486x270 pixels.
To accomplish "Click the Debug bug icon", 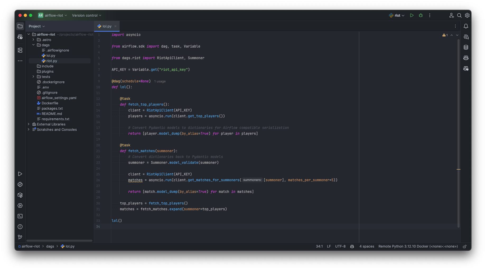I will coord(421,16).
